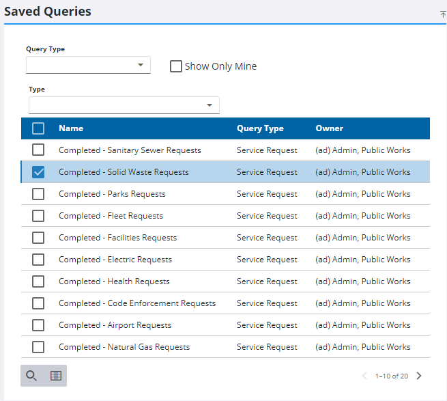Click the Completed - Fleet Requests entry
Viewport: 447px width, 401px height.
tap(111, 216)
